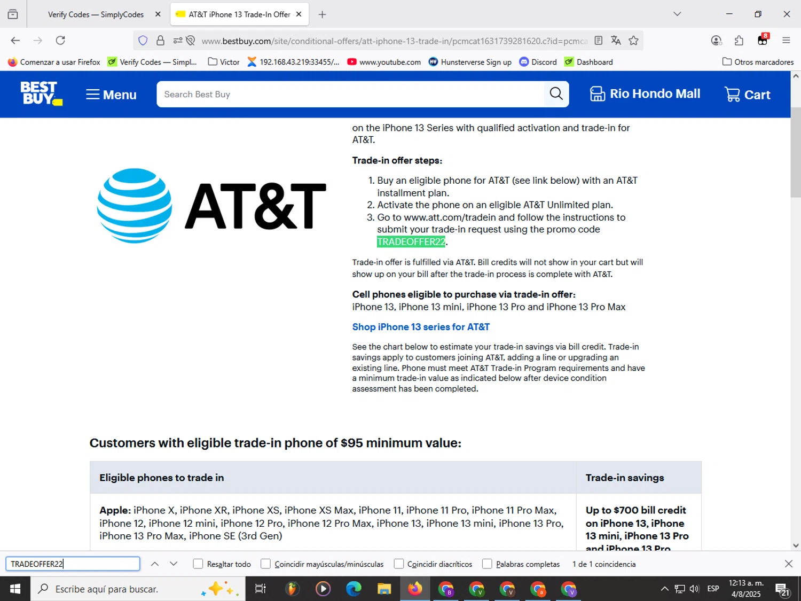Viewport: 801px width, 601px height.
Task: Click the taskbar search box
Action: pyautogui.click(x=138, y=589)
